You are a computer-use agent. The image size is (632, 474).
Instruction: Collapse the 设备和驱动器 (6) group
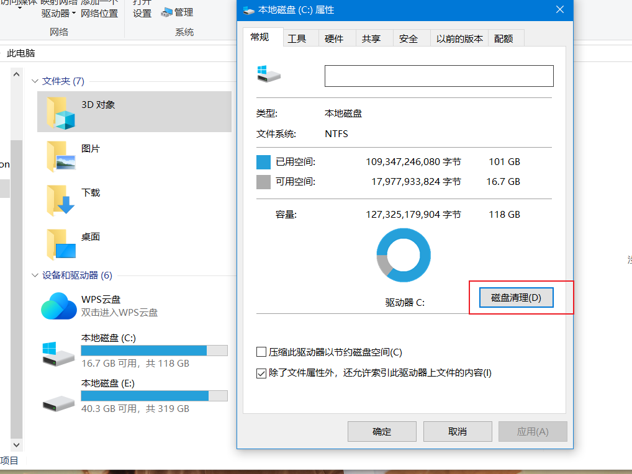click(35, 275)
